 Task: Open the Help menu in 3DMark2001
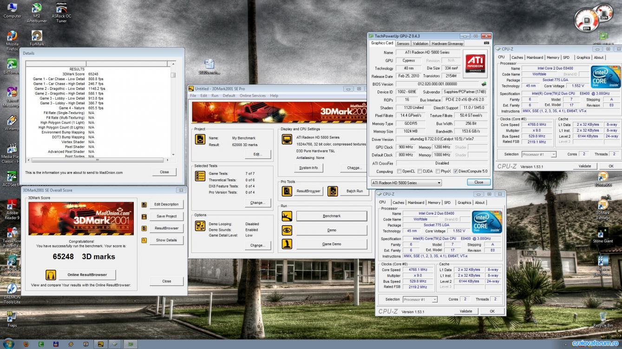point(274,95)
